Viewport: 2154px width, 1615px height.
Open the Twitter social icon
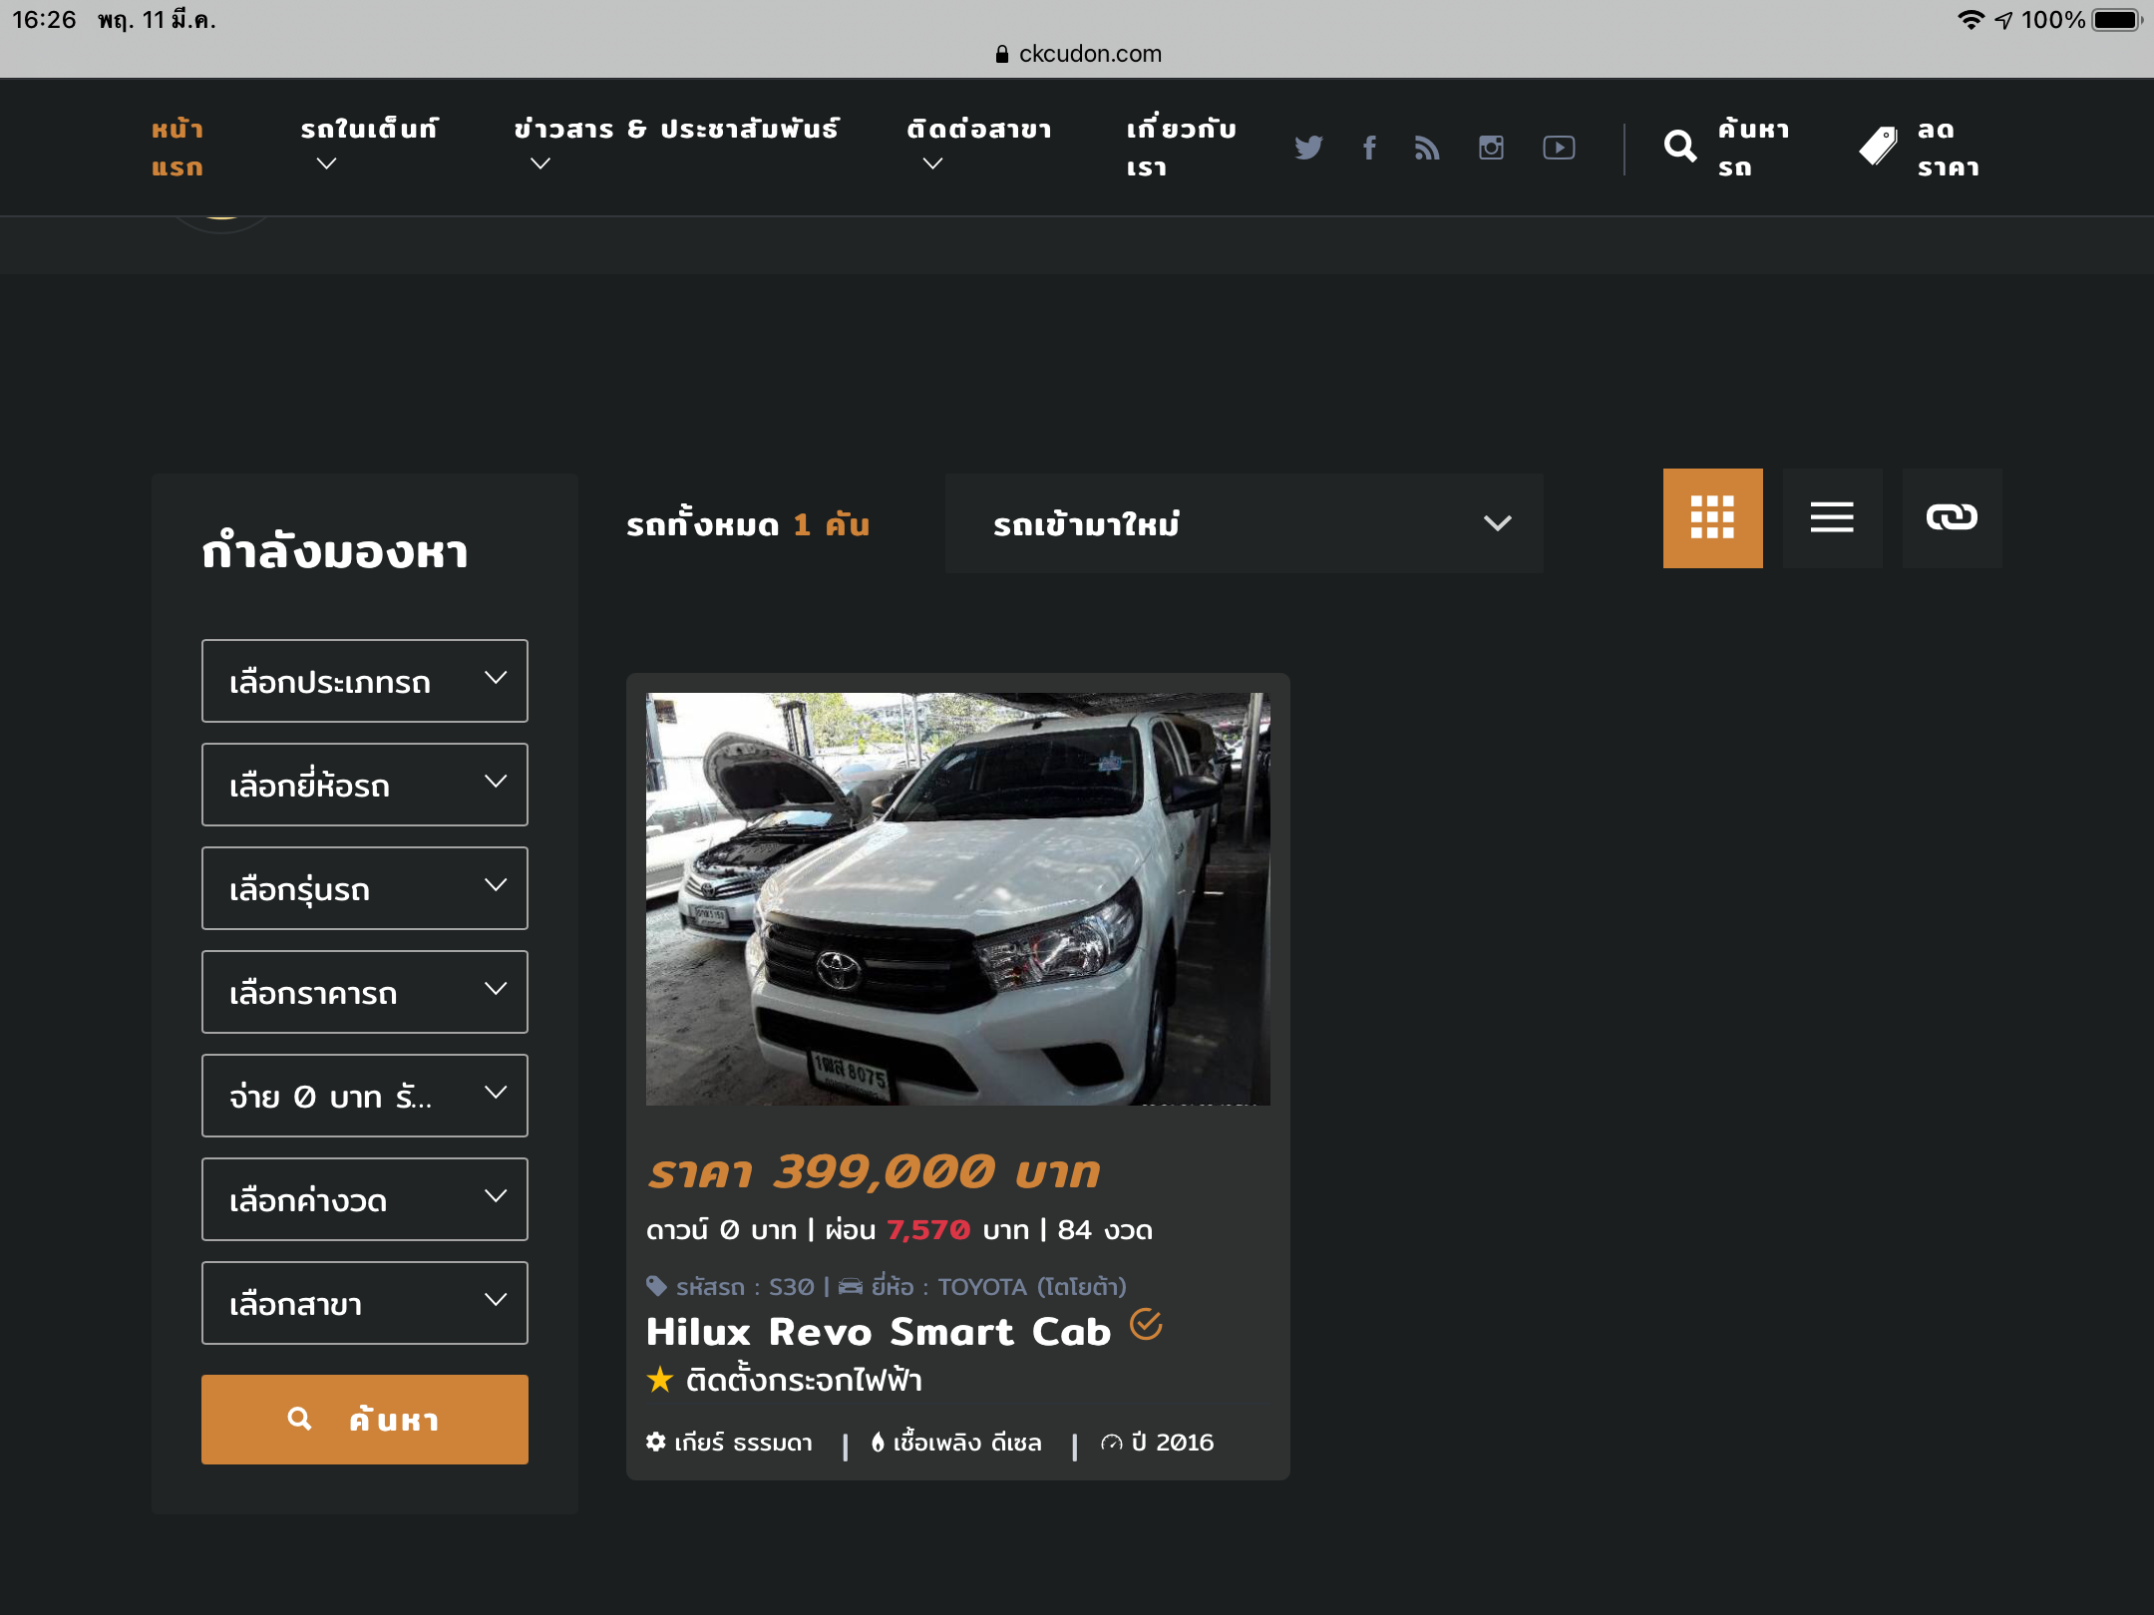click(x=1308, y=148)
